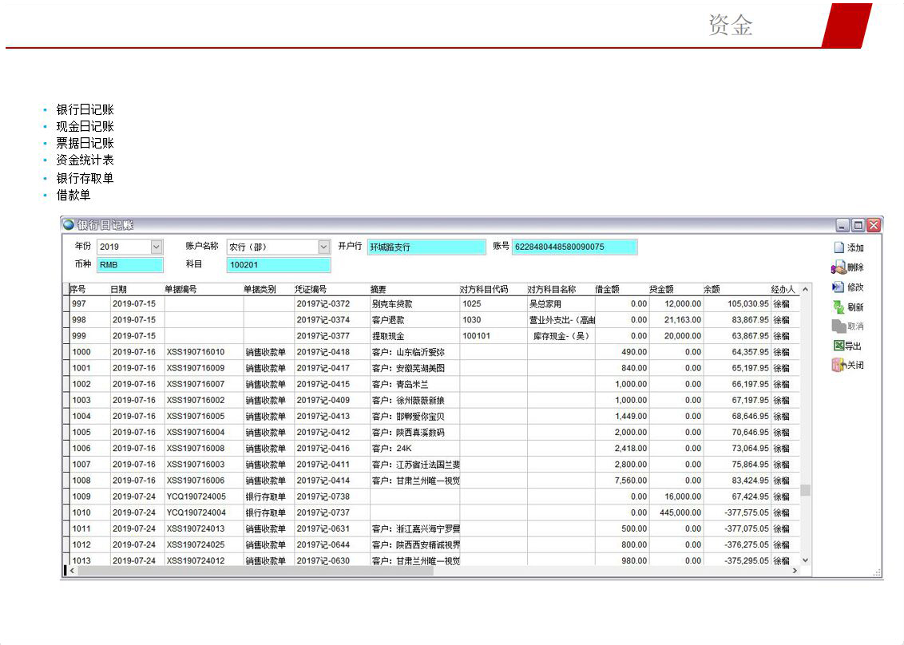This screenshot has height=645, width=904.
Task: Click the 添加 (Add) icon button
Action: pyautogui.click(x=839, y=248)
